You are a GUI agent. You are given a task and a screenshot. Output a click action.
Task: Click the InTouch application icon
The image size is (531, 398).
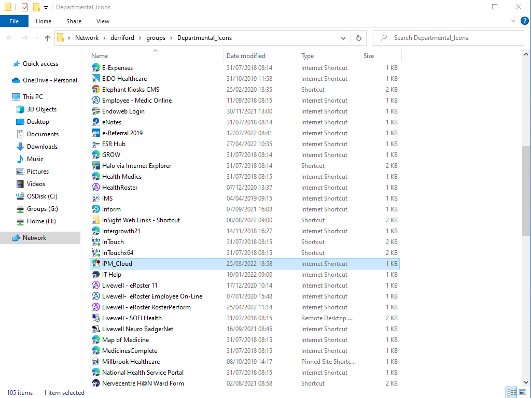tap(96, 242)
